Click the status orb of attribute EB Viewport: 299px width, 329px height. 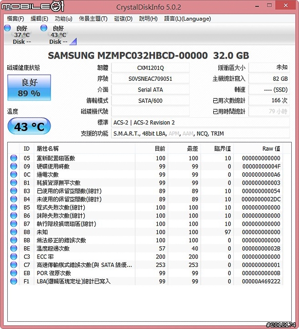(14, 273)
